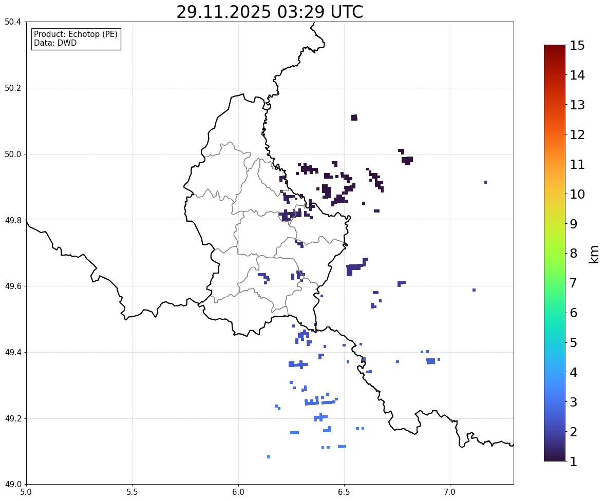Click the colorbar tick label '10'
The image size is (605, 501).
(x=577, y=194)
